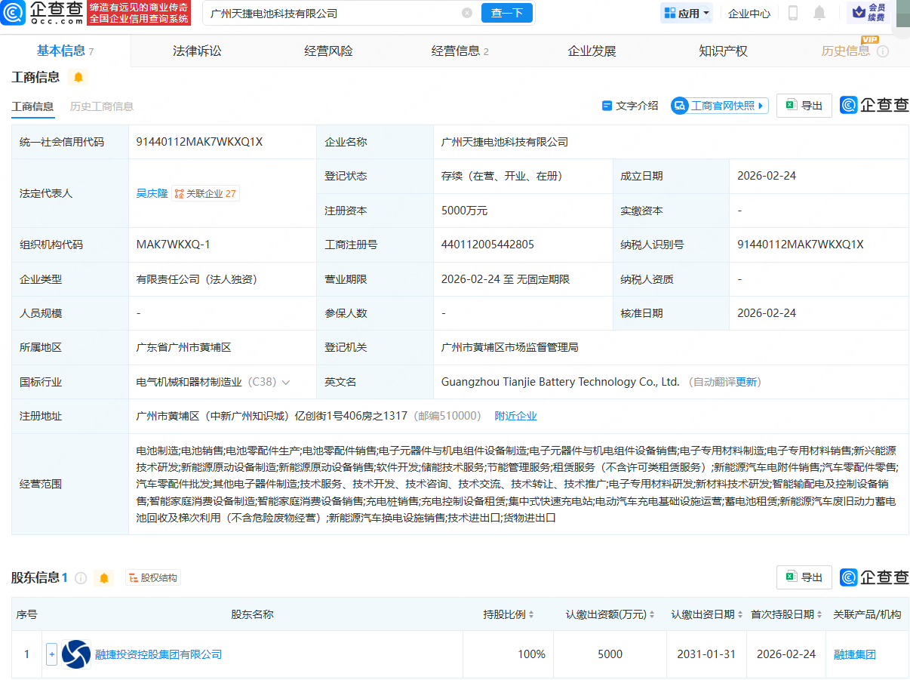This screenshot has width=910, height=680.
Task: Click the 文字介绍 text introduction icon
Action: [x=629, y=106]
